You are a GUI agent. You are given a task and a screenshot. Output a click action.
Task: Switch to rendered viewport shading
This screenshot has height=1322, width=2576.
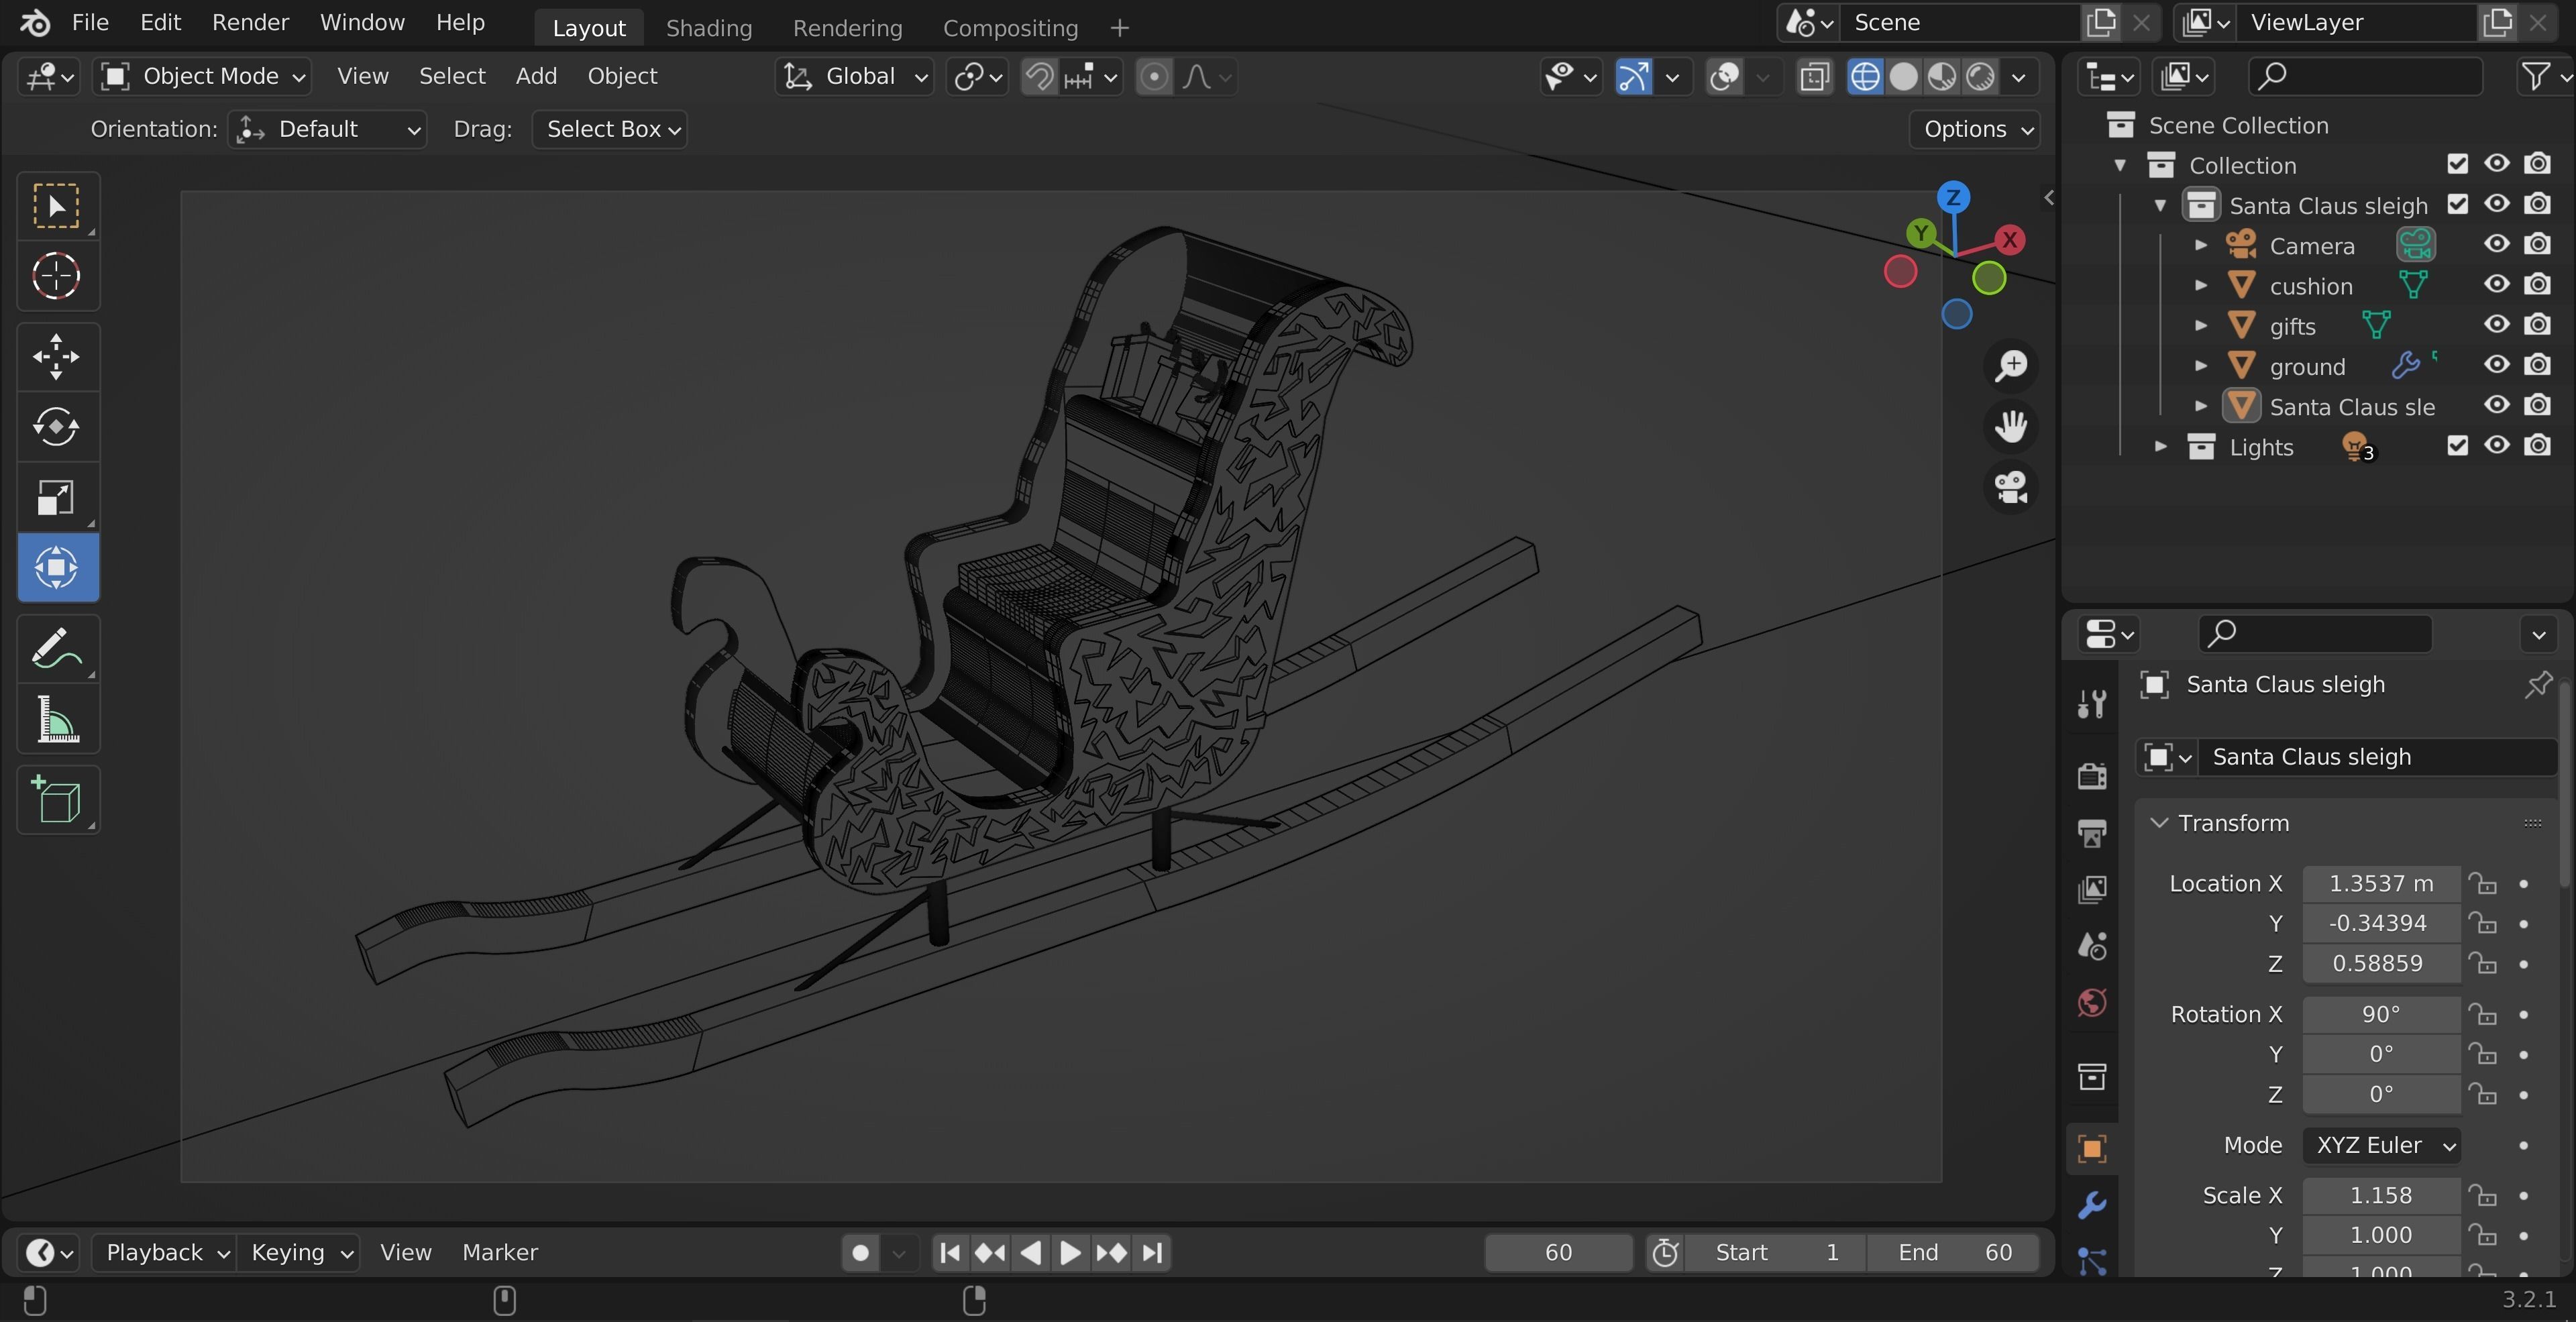tap(1981, 77)
